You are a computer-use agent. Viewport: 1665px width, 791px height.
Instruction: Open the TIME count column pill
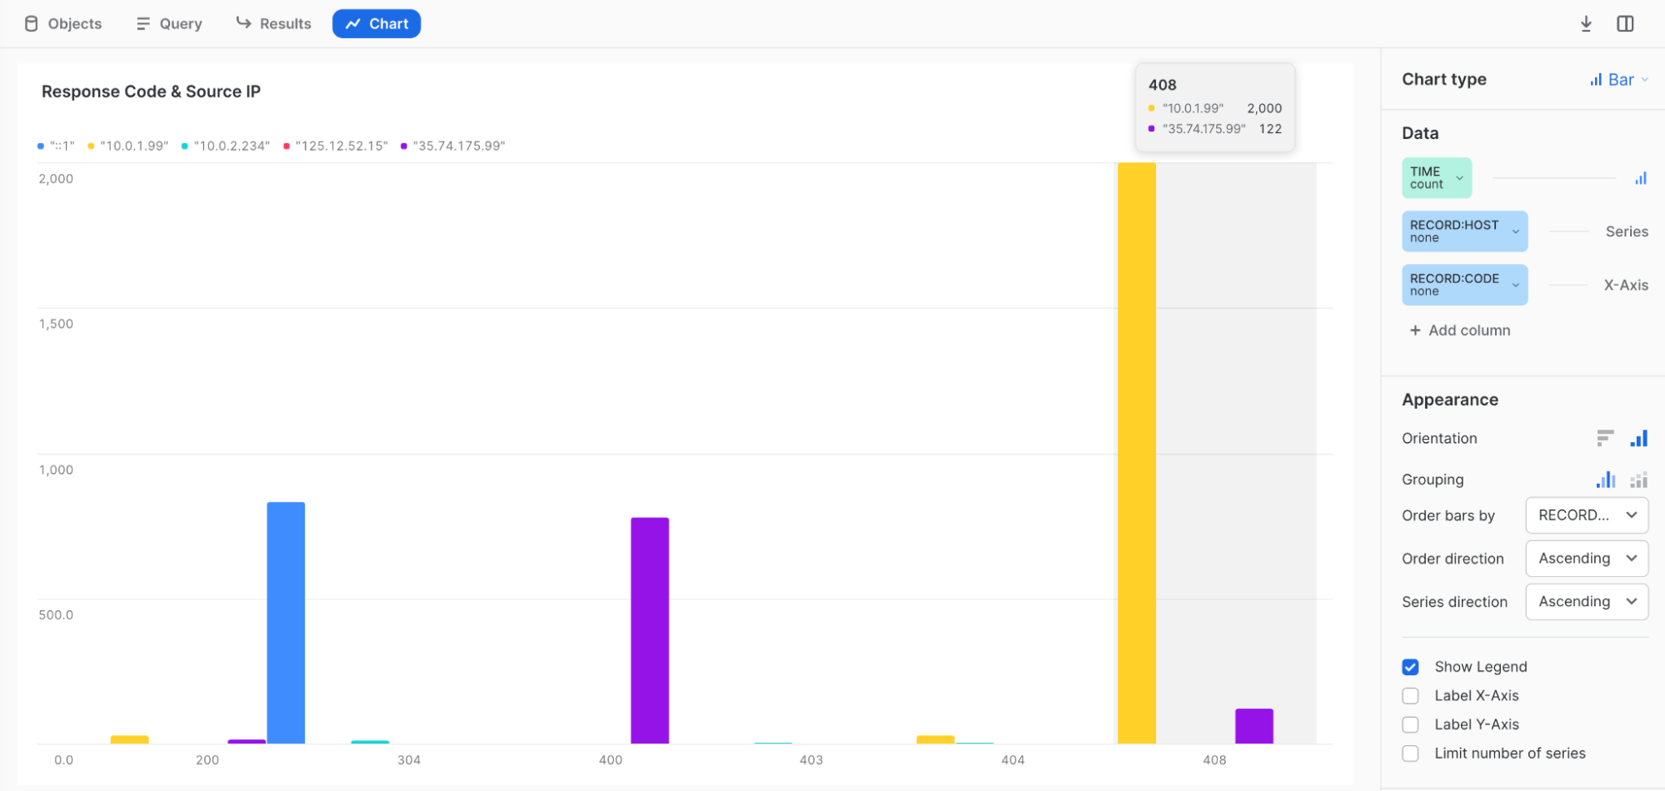pos(1436,178)
